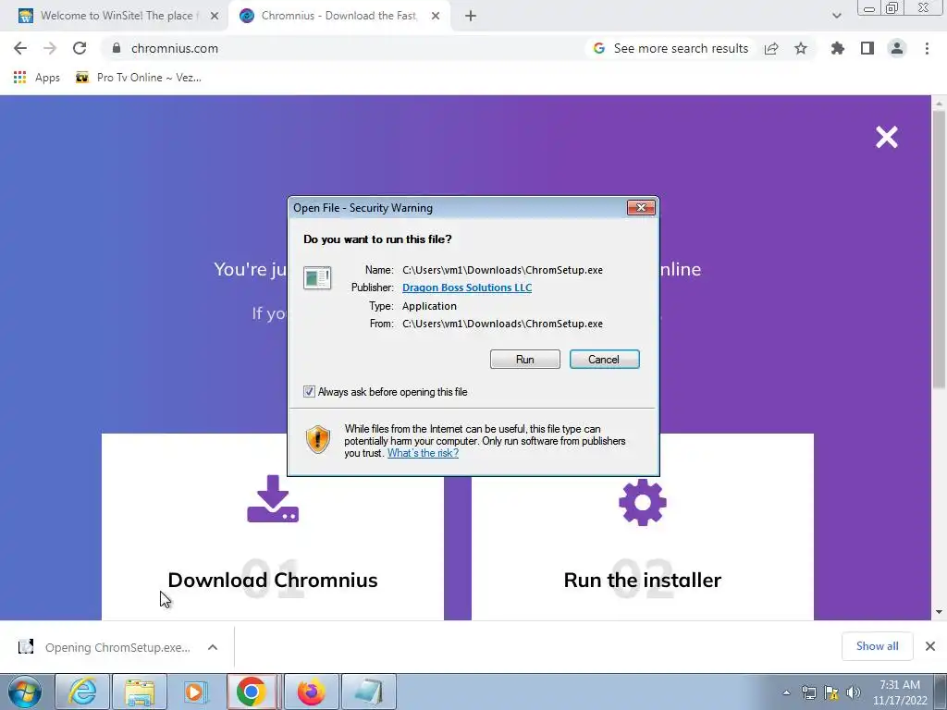Open a new browser tab
Screen dimensions: 947x710
(x=471, y=17)
